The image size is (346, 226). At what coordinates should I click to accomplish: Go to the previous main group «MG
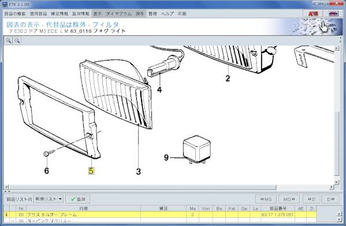[266, 199]
